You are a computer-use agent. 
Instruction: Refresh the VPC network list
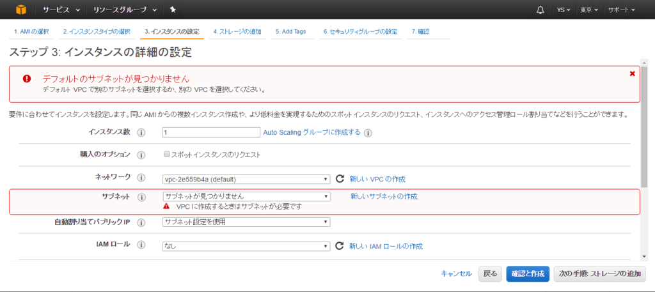(340, 179)
